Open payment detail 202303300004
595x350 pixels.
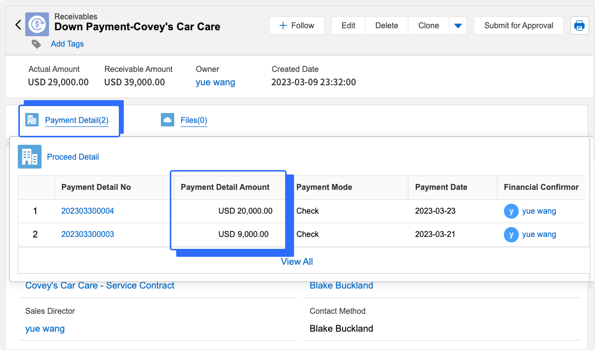[88, 211]
